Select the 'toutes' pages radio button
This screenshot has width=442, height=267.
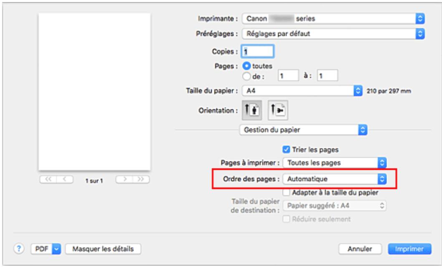coord(247,66)
